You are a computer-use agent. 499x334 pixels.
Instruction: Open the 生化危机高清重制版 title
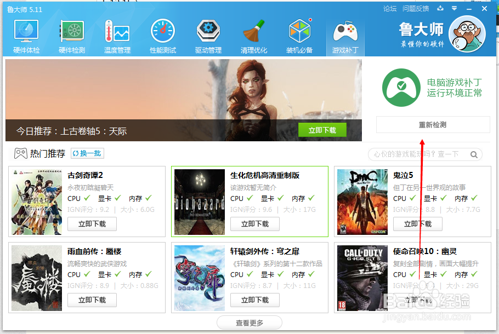(265, 175)
